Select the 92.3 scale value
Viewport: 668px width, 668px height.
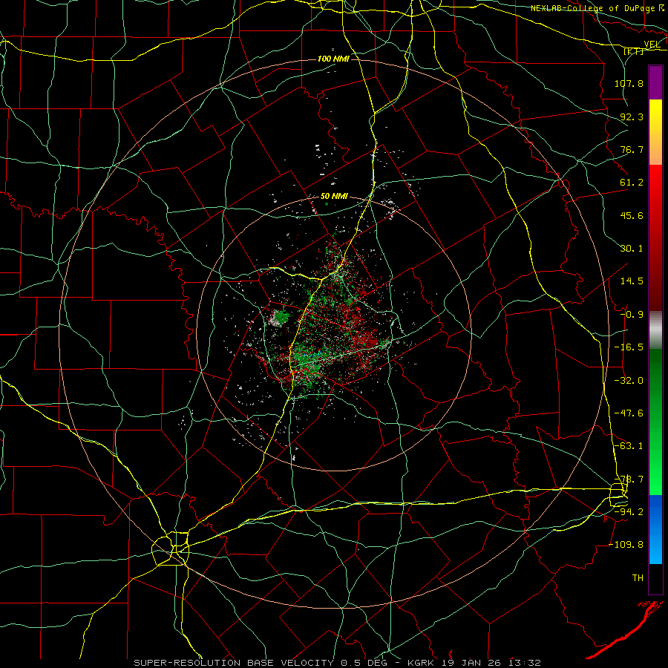pyautogui.click(x=632, y=117)
